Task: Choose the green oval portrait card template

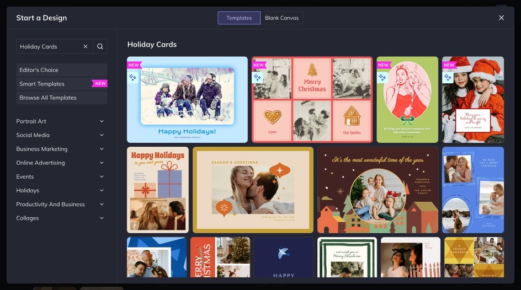Action: click(x=407, y=100)
